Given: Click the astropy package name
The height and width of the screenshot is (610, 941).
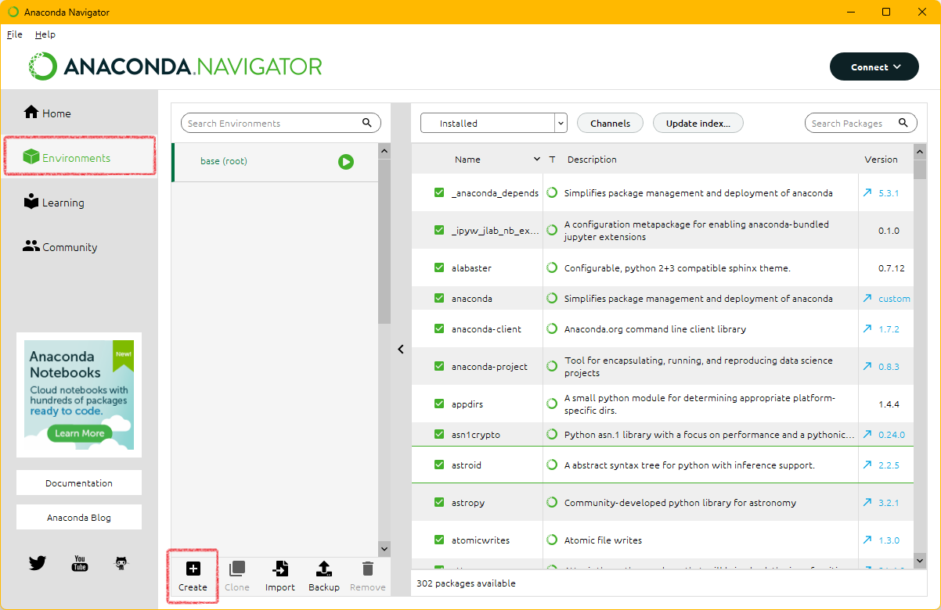Looking at the screenshot, I should click(468, 503).
